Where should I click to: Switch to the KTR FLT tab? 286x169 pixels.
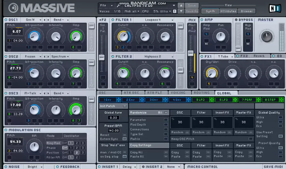click(x=156, y=93)
